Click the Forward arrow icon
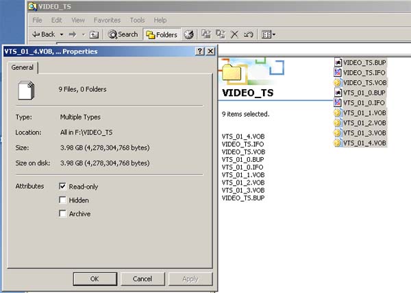 tap(73, 34)
